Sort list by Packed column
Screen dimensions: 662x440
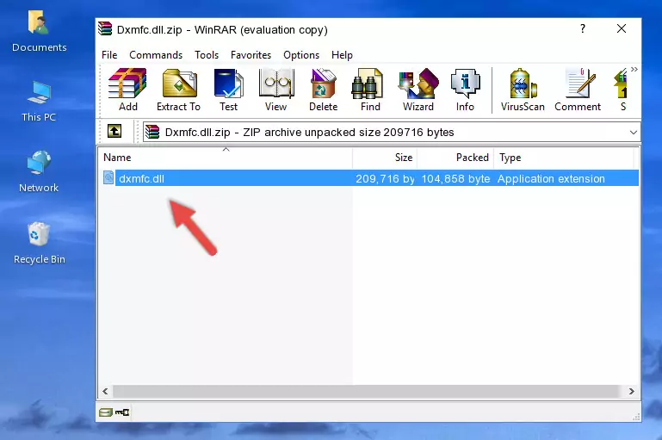[455, 158]
